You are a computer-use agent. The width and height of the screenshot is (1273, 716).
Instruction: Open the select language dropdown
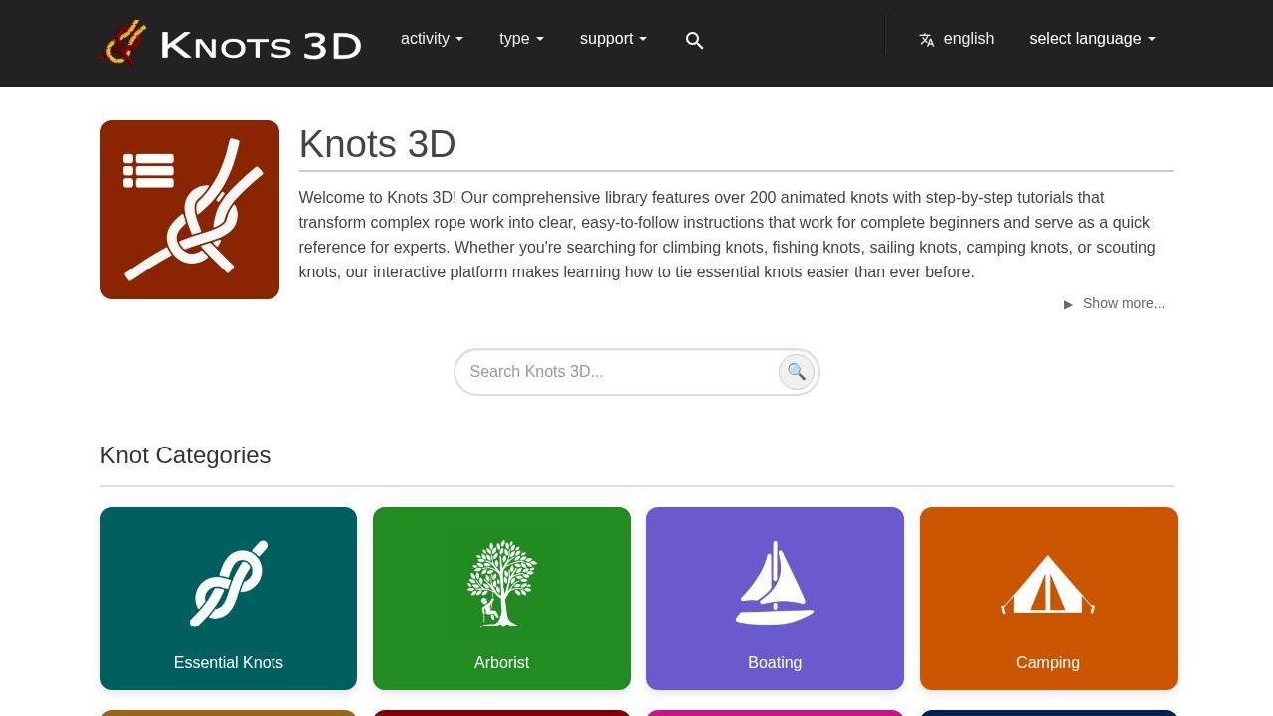(x=1092, y=39)
